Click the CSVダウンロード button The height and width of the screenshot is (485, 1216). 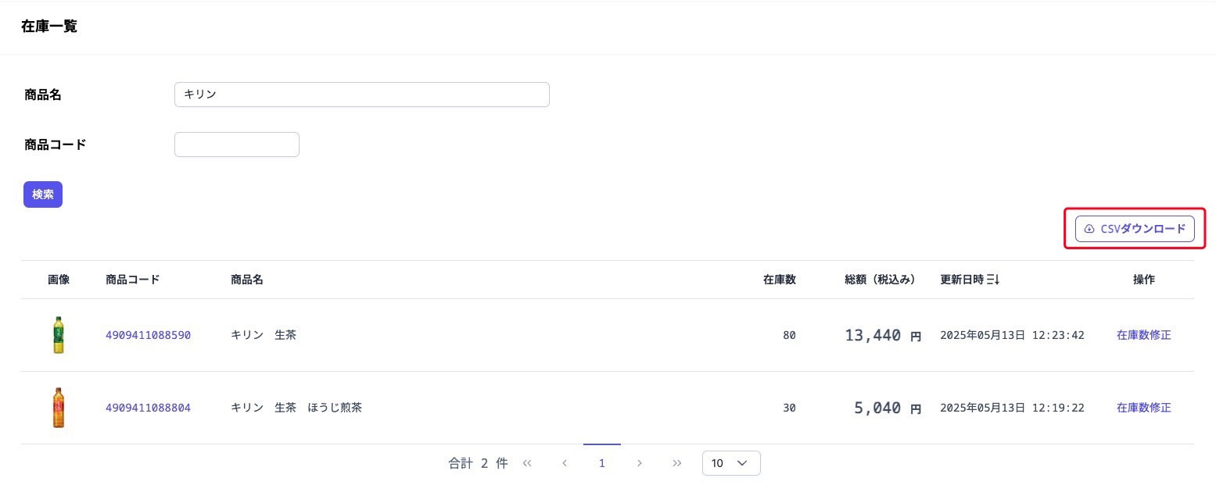pyautogui.click(x=1135, y=229)
